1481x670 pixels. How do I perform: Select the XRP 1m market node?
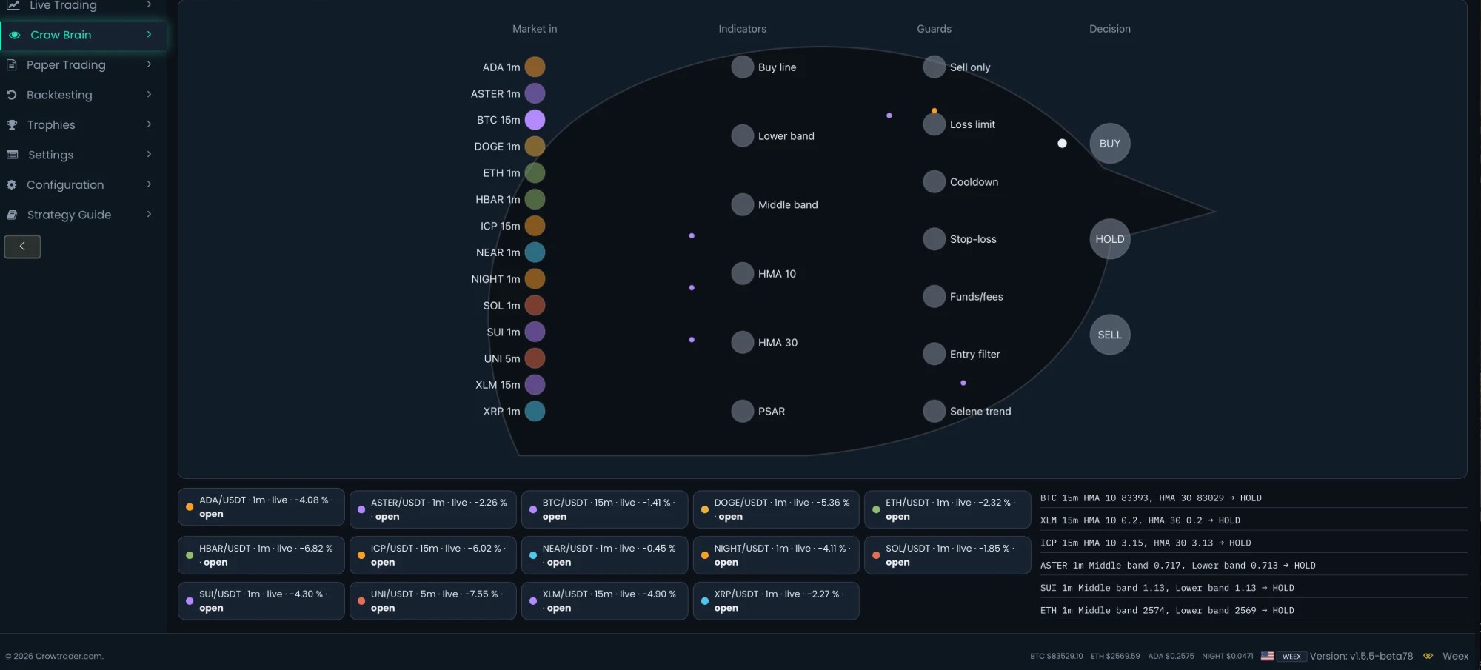(x=535, y=412)
